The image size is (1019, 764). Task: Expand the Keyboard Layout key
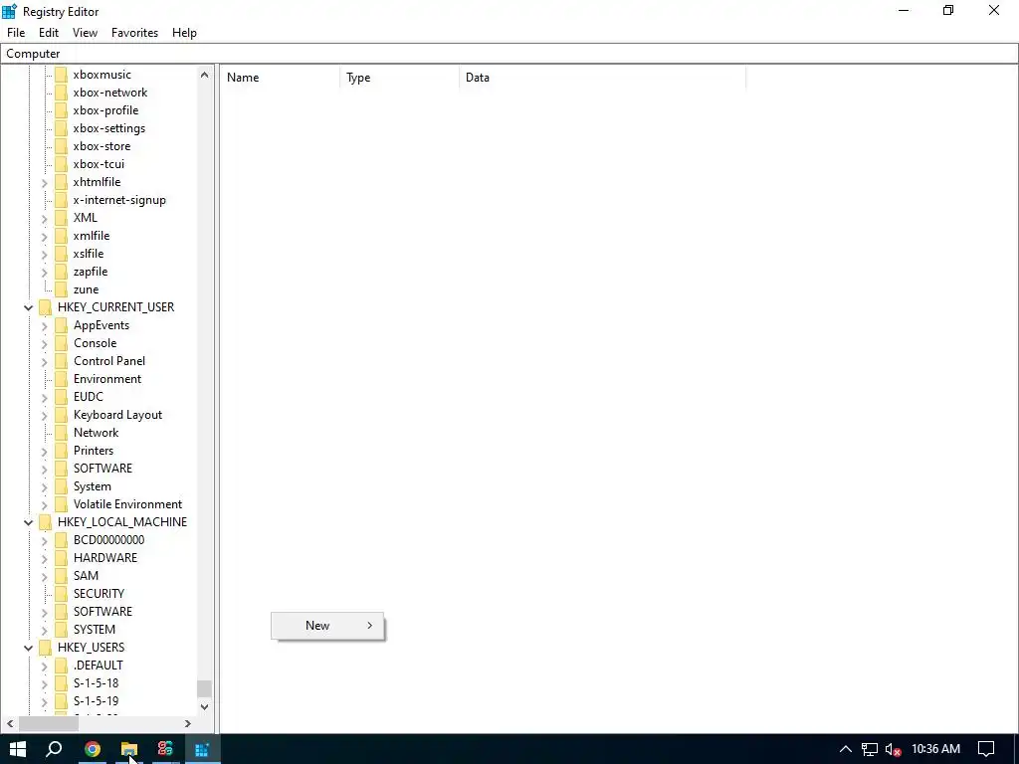coord(44,415)
